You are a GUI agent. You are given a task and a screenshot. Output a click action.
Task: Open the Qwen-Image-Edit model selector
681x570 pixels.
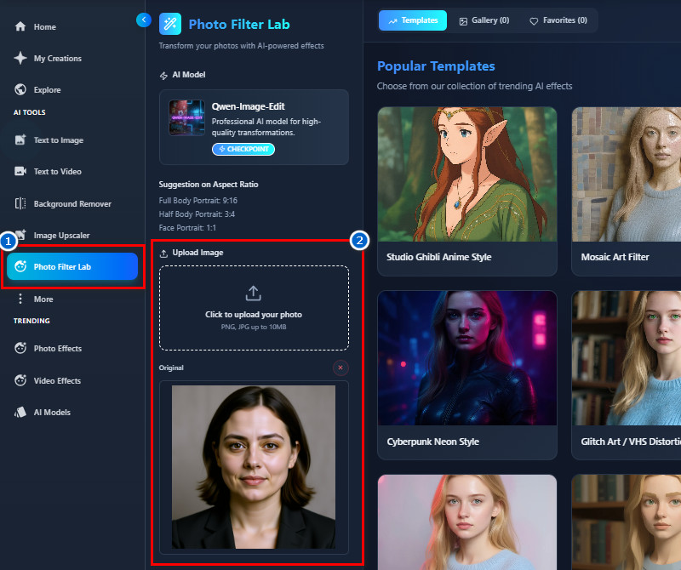254,127
